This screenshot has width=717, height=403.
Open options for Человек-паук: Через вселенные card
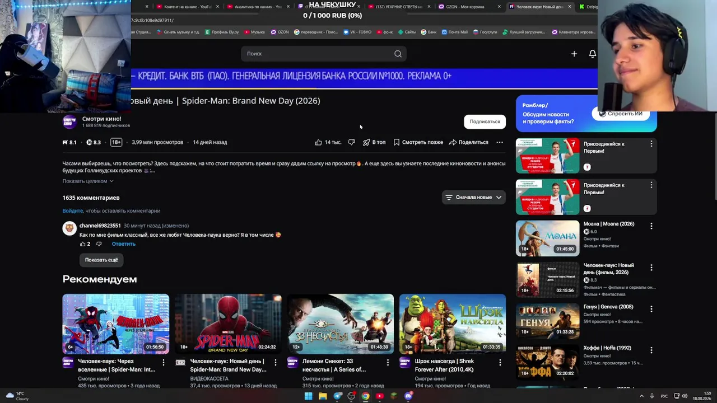pyautogui.click(x=163, y=363)
